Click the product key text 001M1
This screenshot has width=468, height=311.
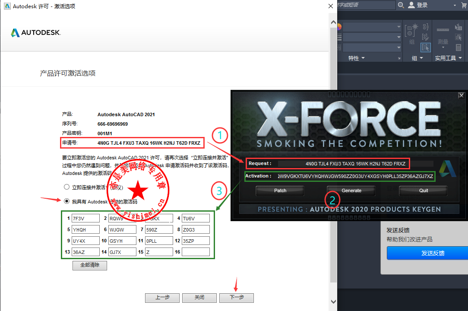[105, 133]
